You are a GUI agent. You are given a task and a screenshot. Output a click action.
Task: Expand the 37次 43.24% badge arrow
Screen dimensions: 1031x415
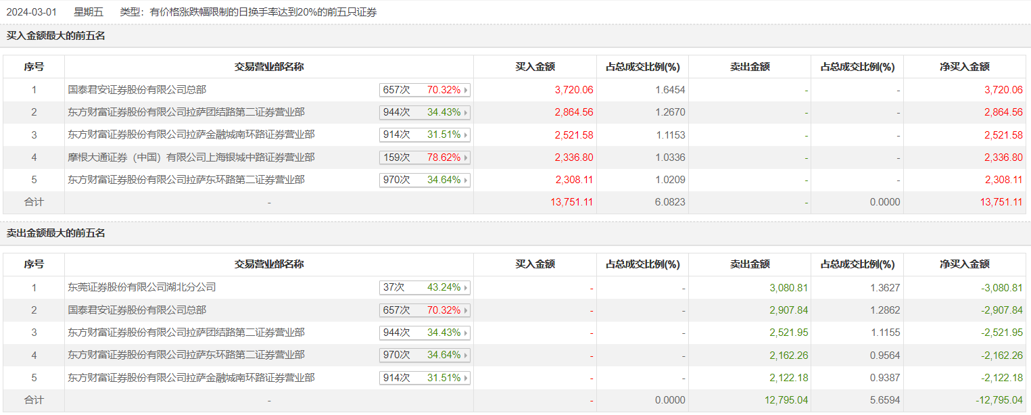tap(465, 287)
